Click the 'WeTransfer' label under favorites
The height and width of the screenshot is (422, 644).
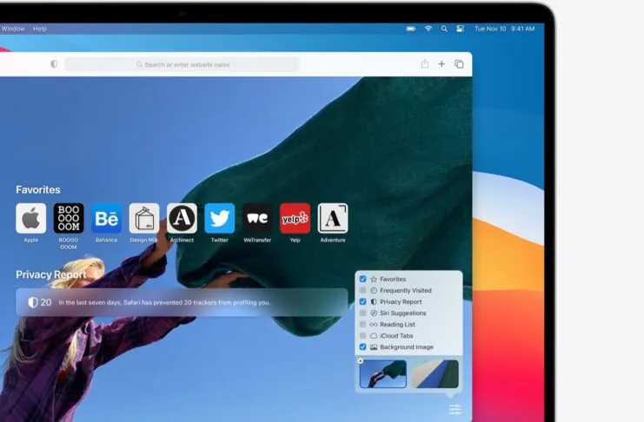257,240
